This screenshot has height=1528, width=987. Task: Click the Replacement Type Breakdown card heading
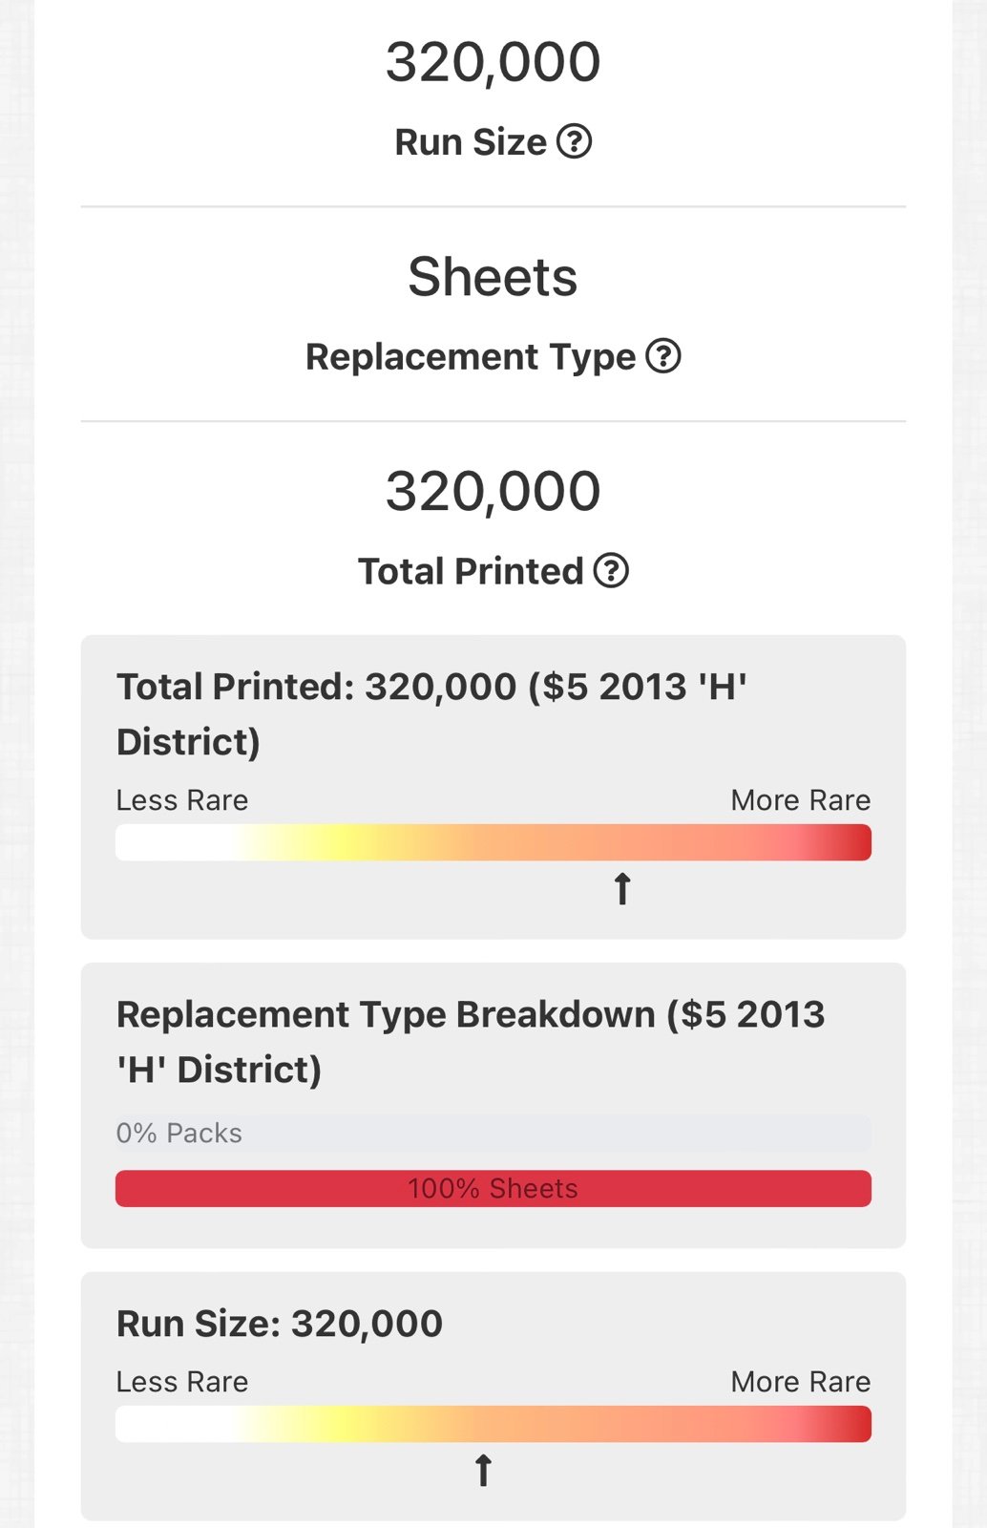pyautogui.click(x=471, y=1042)
